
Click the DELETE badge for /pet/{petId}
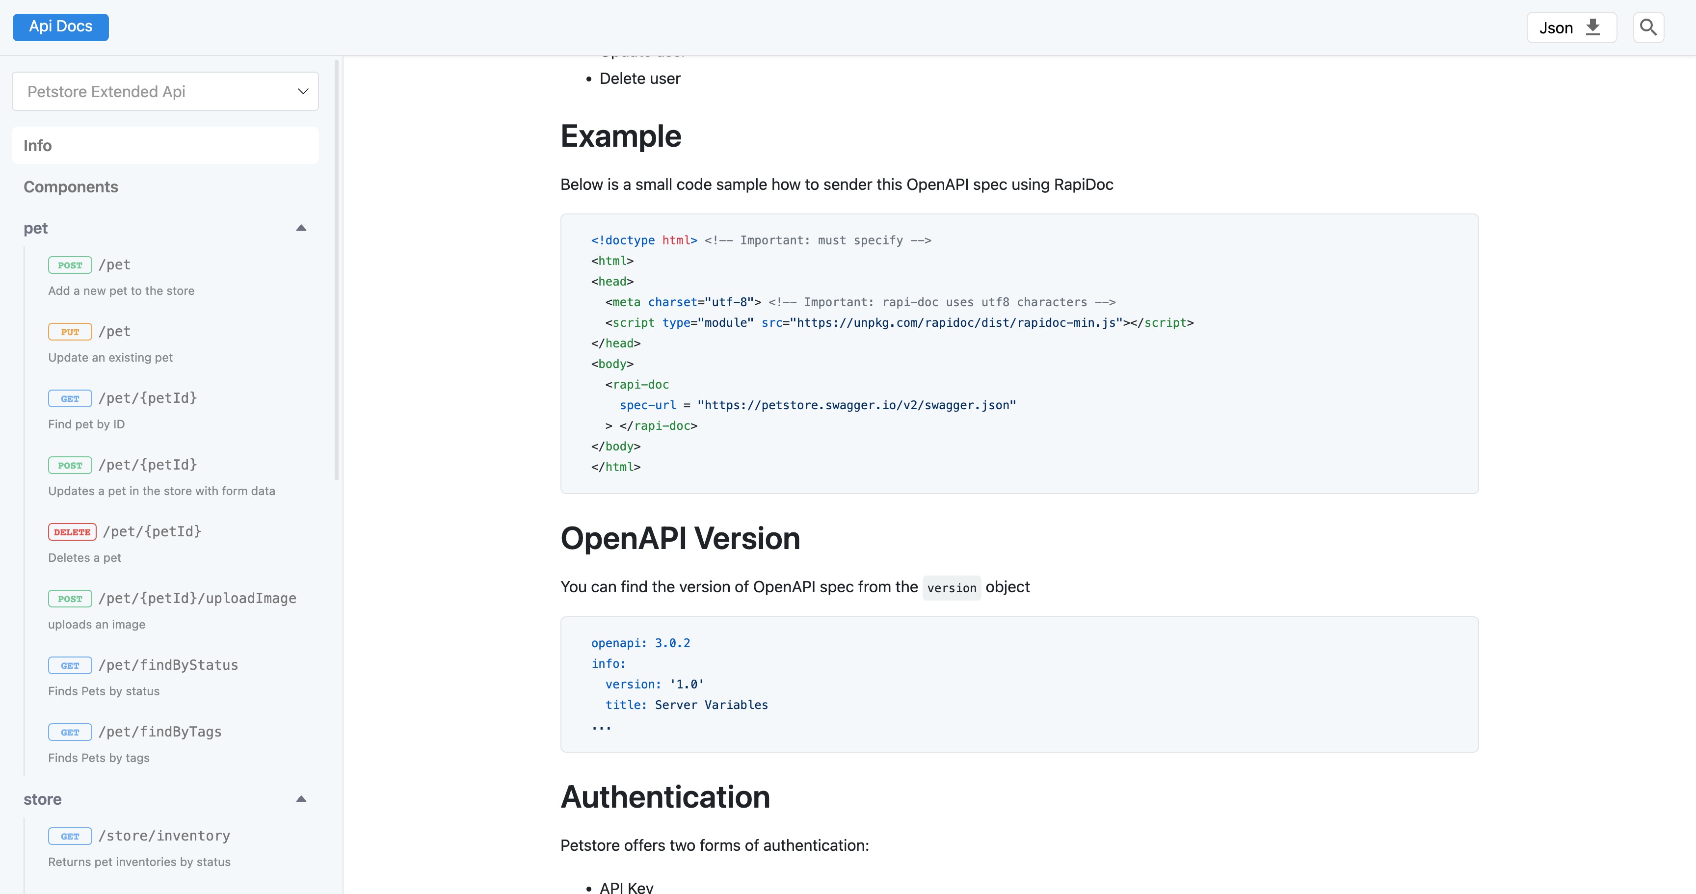point(72,532)
